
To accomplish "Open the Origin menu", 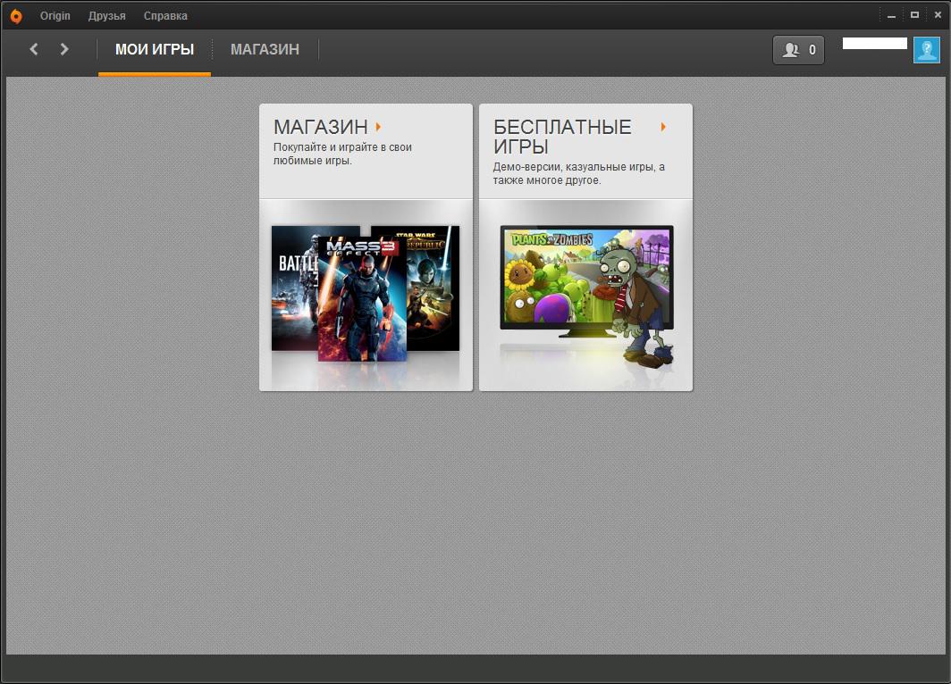I will point(55,16).
